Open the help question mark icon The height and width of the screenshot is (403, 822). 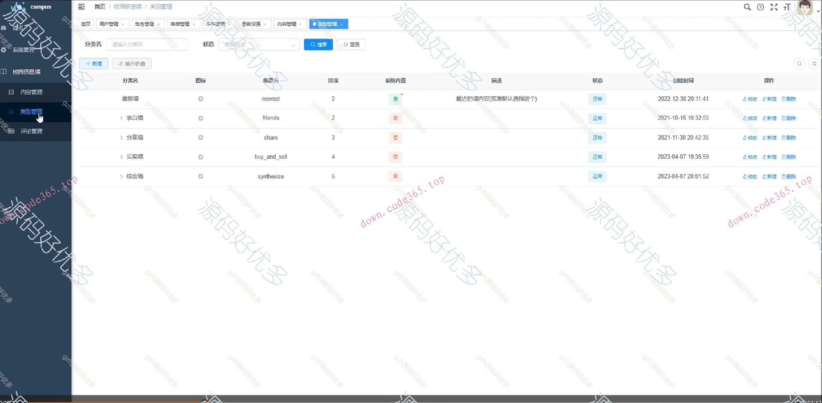coord(760,7)
